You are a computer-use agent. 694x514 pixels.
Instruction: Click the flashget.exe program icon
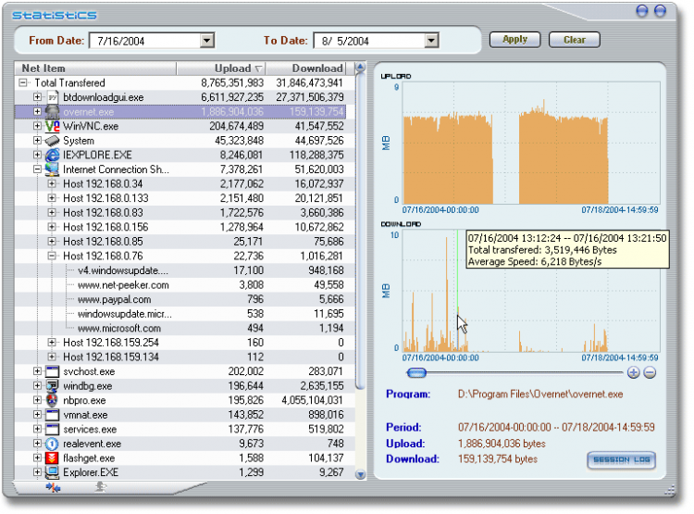coord(53,458)
